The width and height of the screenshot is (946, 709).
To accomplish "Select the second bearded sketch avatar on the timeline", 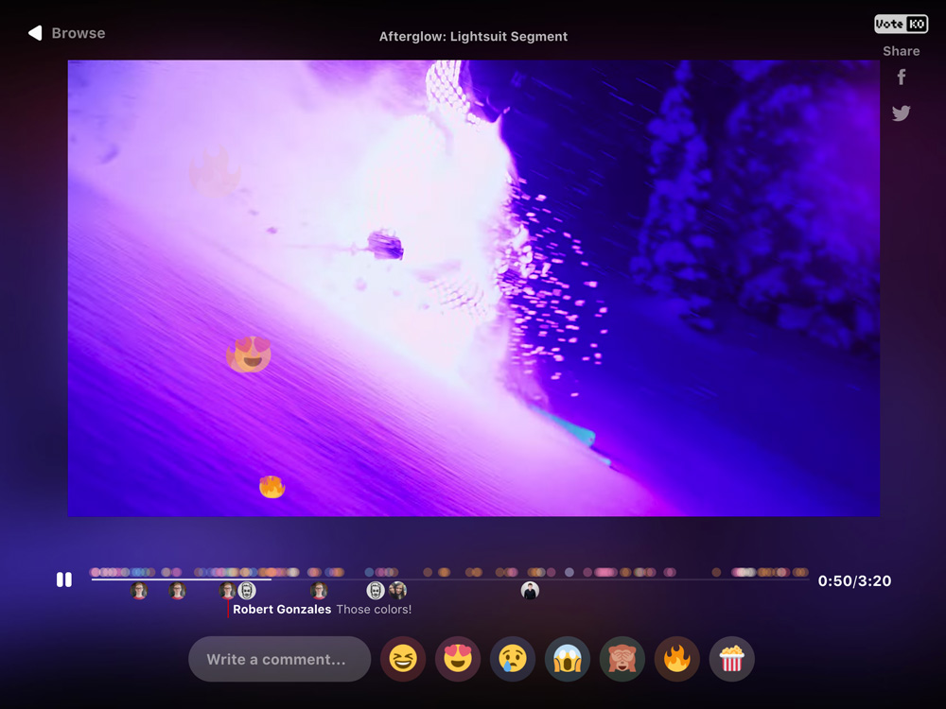I will (376, 591).
